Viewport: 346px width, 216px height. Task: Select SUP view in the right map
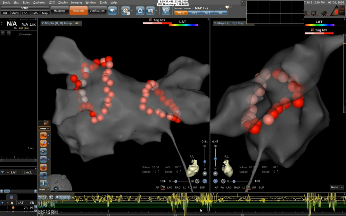click(261, 188)
